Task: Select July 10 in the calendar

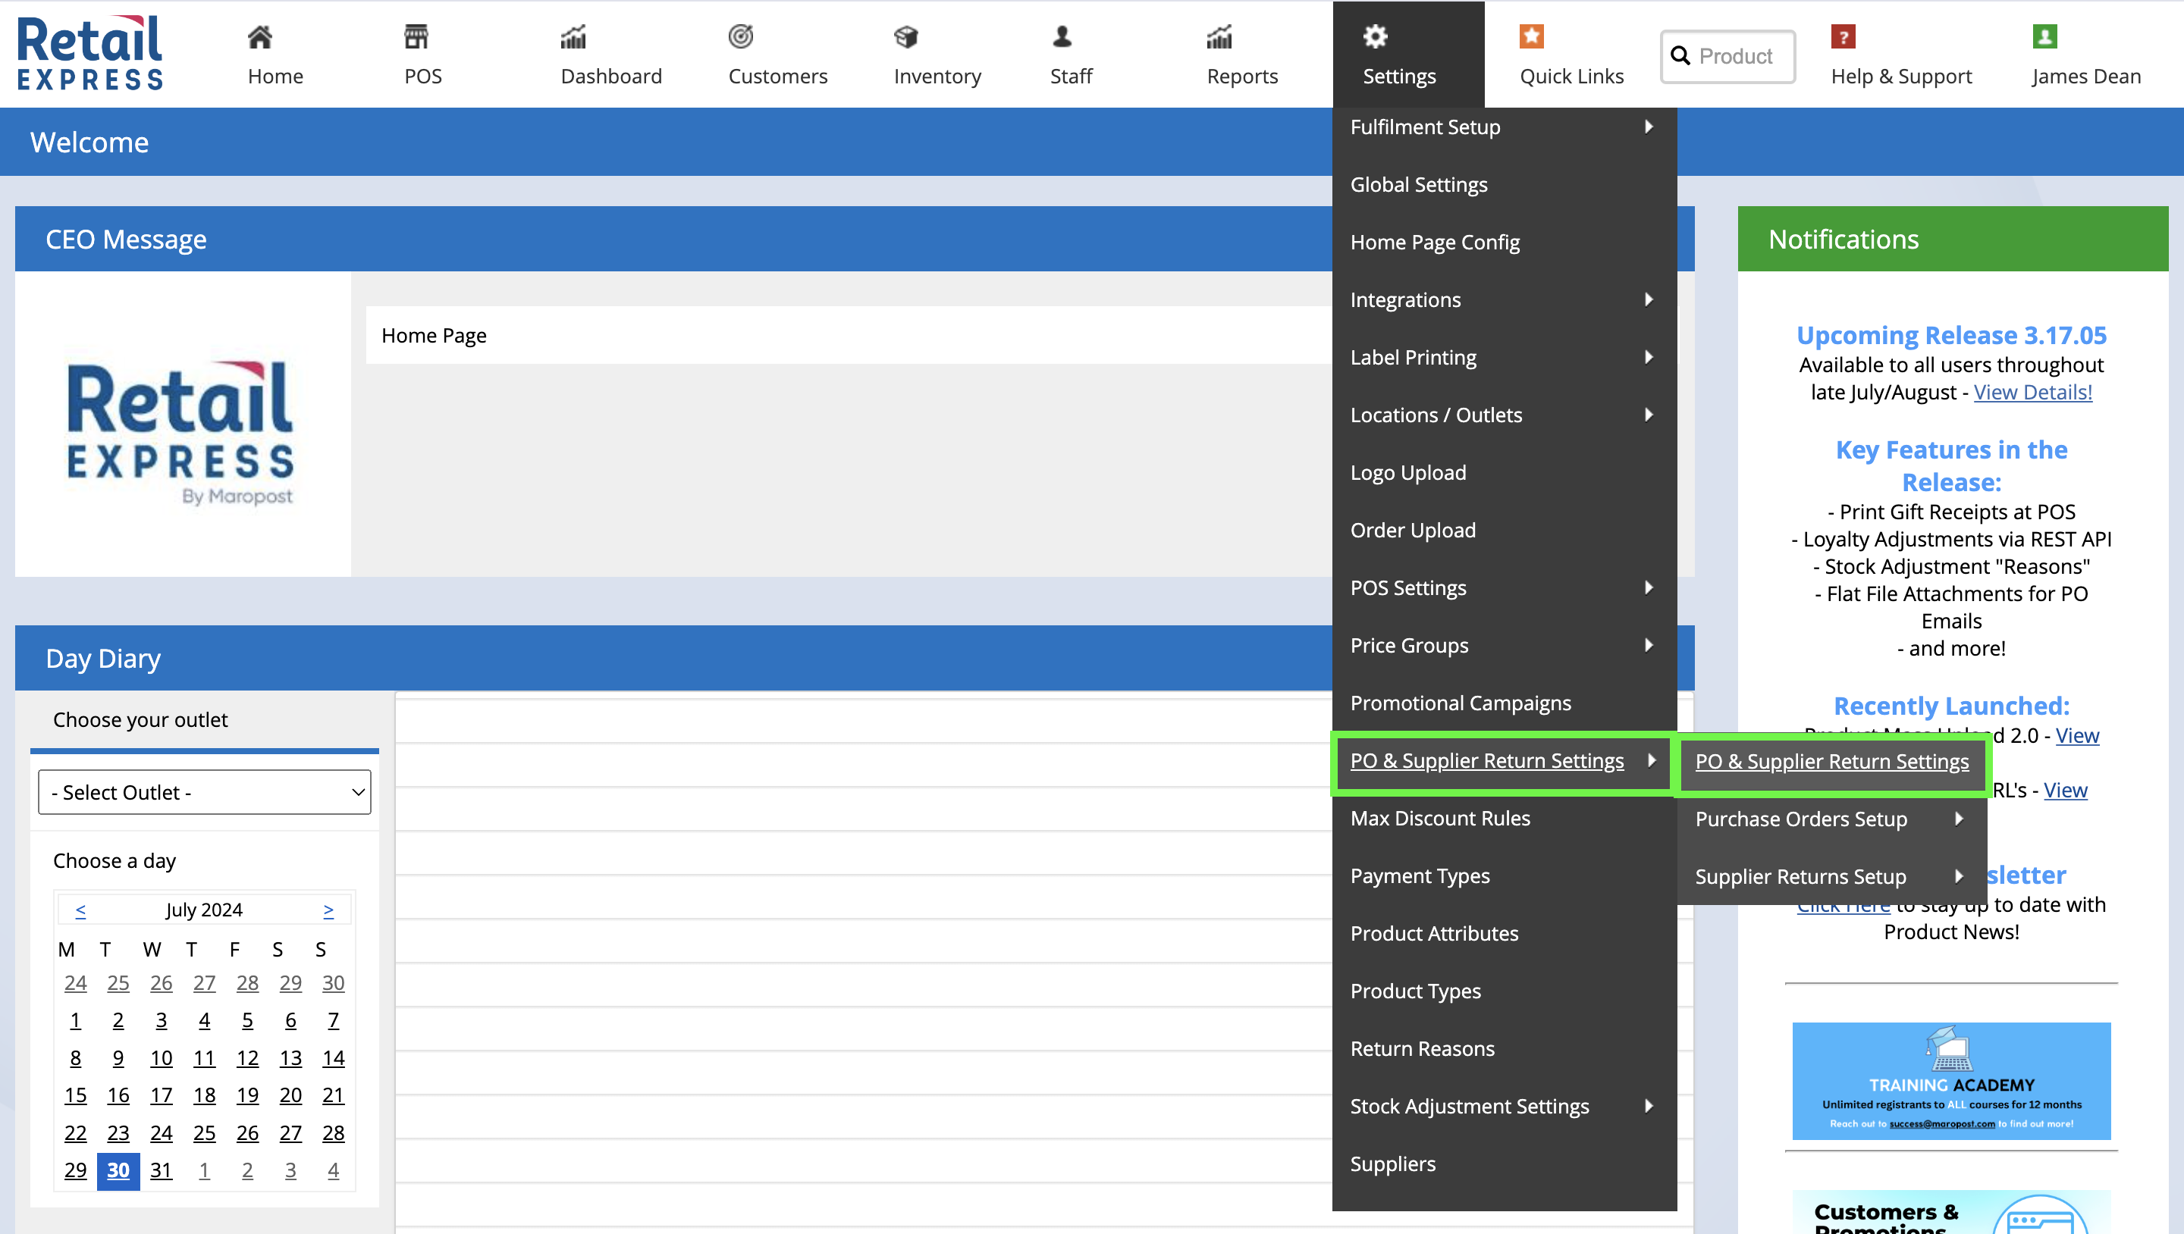Action: click(x=161, y=1057)
